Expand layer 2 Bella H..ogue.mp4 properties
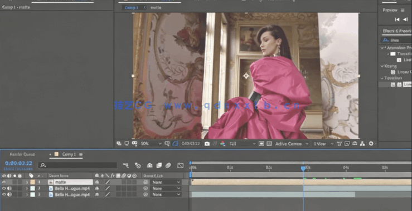The image size is (412, 211). coord(27,188)
